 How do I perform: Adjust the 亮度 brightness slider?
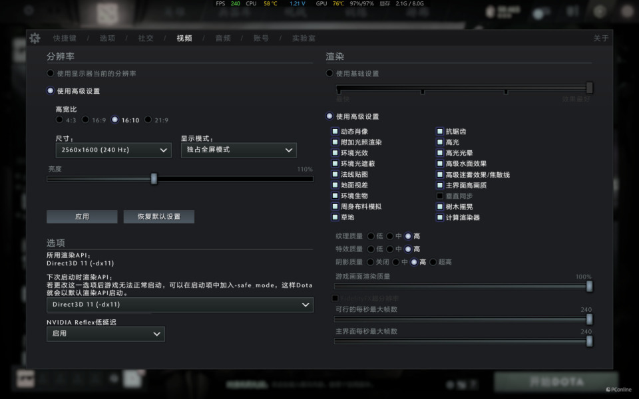[x=154, y=179]
